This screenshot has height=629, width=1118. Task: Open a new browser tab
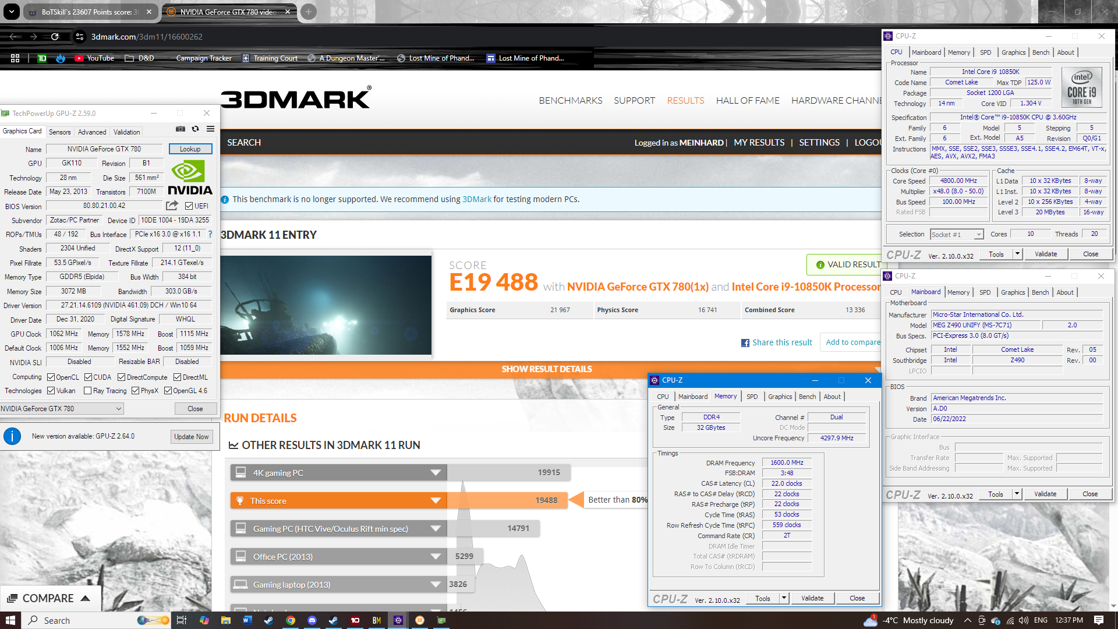309,12
